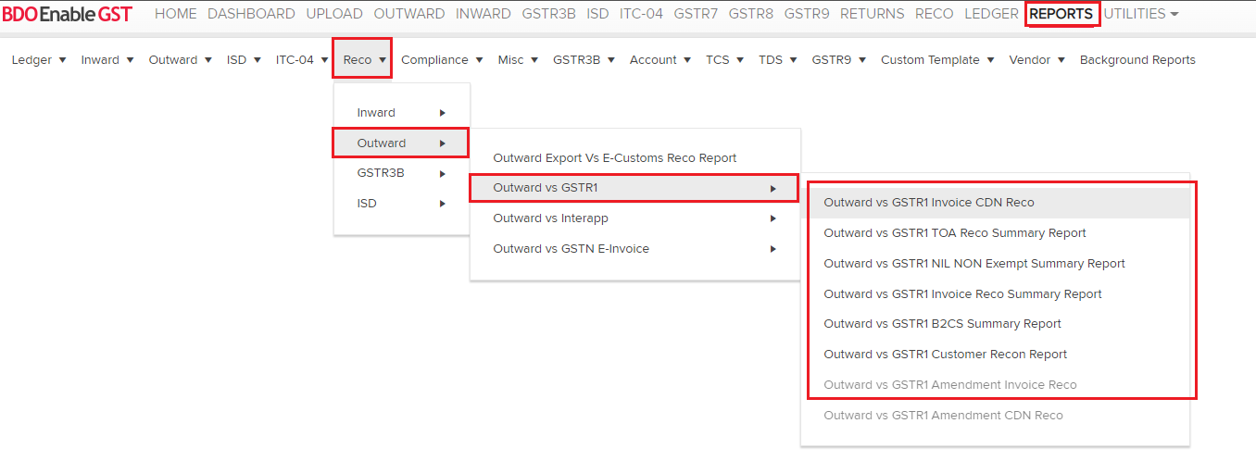
Task: Open Outward vs GSTR1 NIL NON Exempt report
Action: [973, 264]
